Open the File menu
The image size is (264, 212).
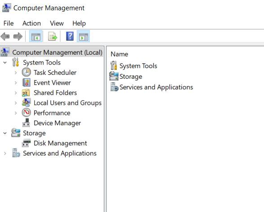tap(9, 23)
